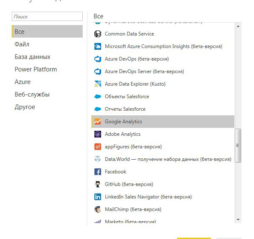Viewport: 254px width, 239px height.
Task: Select Azure Data Explorer (Kusto) text
Action: tap(135, 84)
